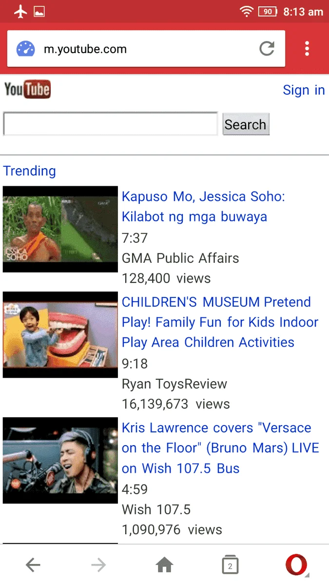Open the tabs switcher showing 2

[230, 565]
